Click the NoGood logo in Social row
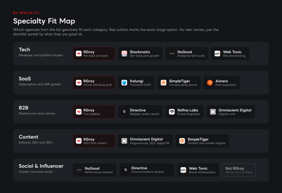The width and height of the screenshot is (282, 193). pos(79,170)
